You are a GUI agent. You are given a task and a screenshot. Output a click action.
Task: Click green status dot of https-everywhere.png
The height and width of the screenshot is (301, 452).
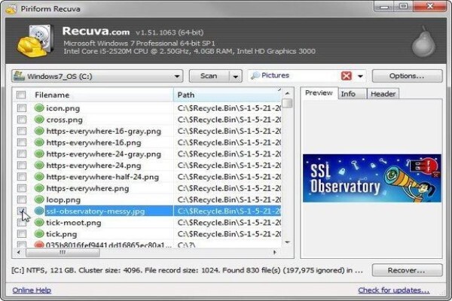pos(39,188)
